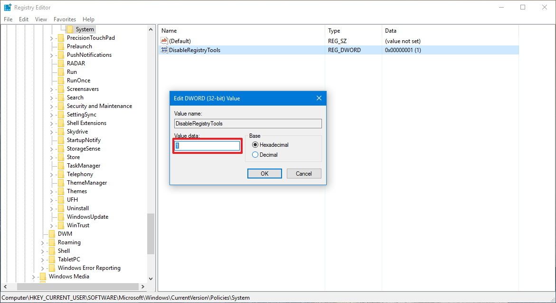Click the DWORD icon beside DisableRegistryTools
This screenshot has width=556, height=303.
[164, 50]
